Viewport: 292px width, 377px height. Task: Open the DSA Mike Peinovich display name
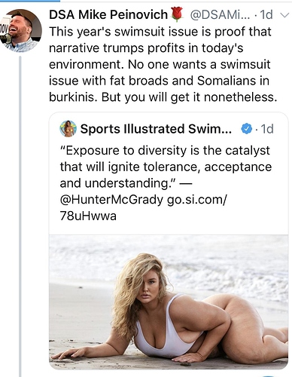click(x=108, y=14)
